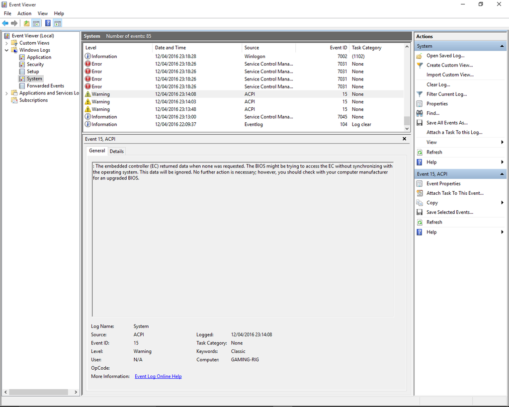Screen dimensions: 509x407
Task: Click the Filter Current Log funnel icon
Action: click(420, 94)
